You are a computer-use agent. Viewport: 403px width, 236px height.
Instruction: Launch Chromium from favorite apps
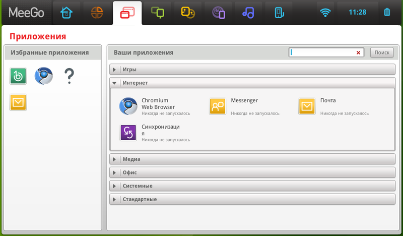pos(44,76)
